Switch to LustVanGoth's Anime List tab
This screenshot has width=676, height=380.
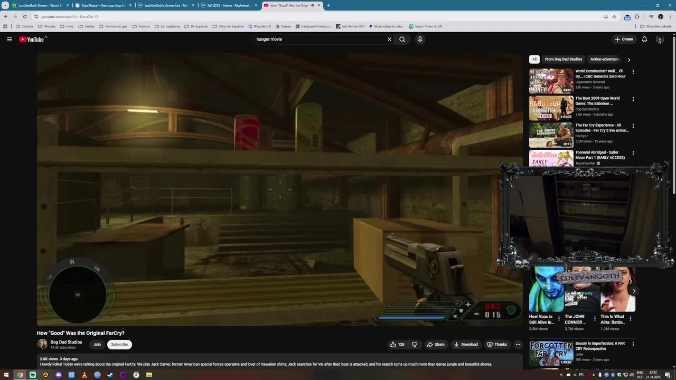click(166, 5)
